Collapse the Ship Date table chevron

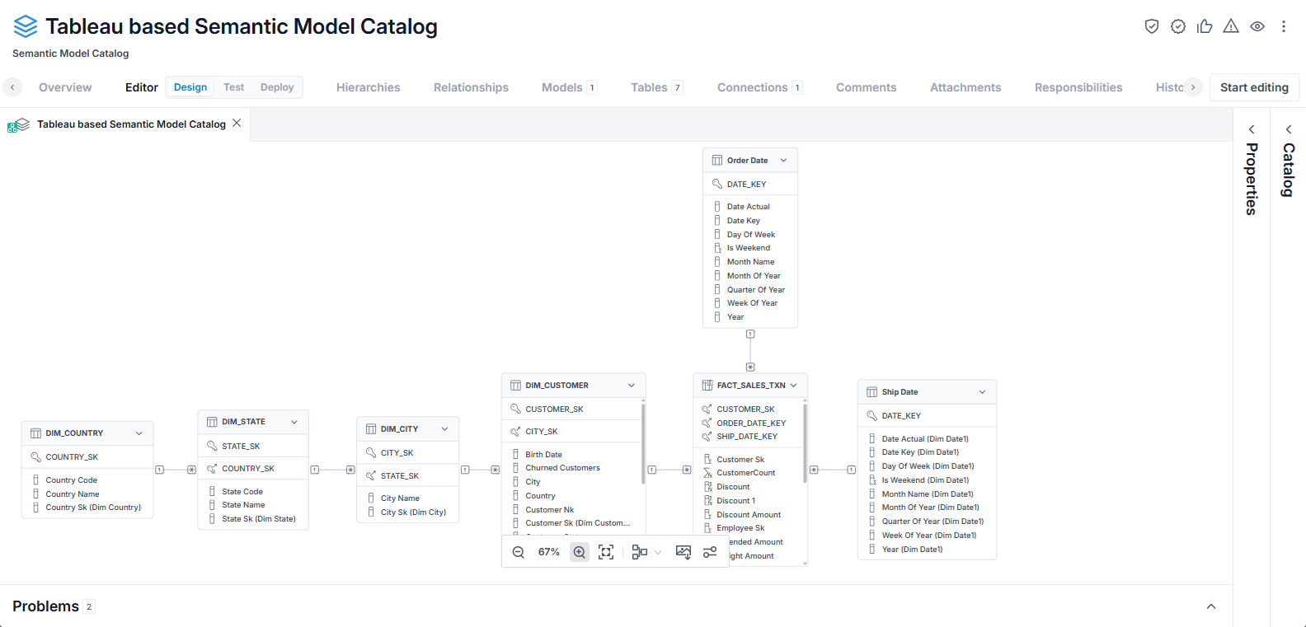(x=982, y=392)
